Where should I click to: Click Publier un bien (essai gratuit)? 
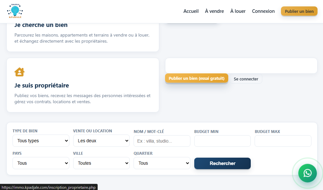[x=196, y=78]
